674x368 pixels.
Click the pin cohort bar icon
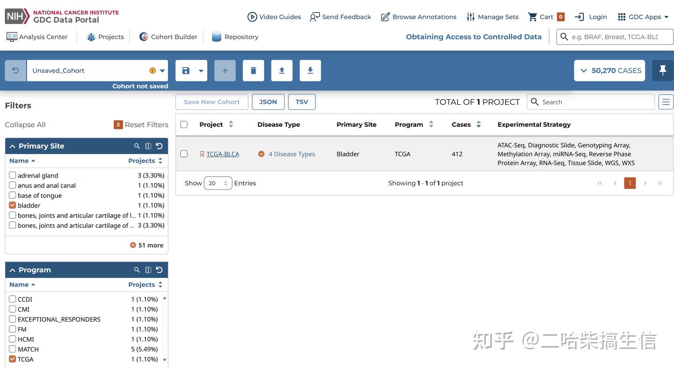click(663, 71)
